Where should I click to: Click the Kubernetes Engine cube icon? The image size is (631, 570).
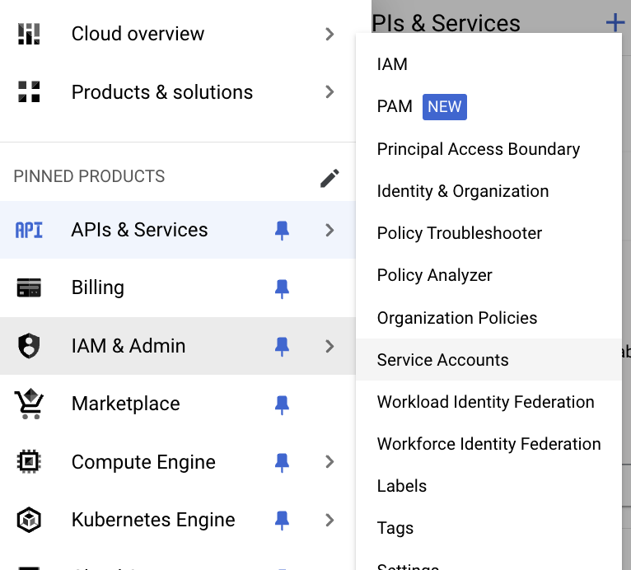29,520
